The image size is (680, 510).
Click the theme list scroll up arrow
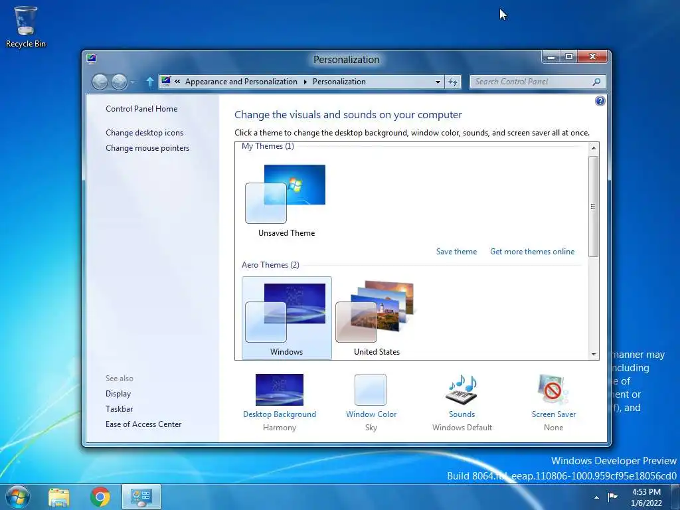coord(593,148)
